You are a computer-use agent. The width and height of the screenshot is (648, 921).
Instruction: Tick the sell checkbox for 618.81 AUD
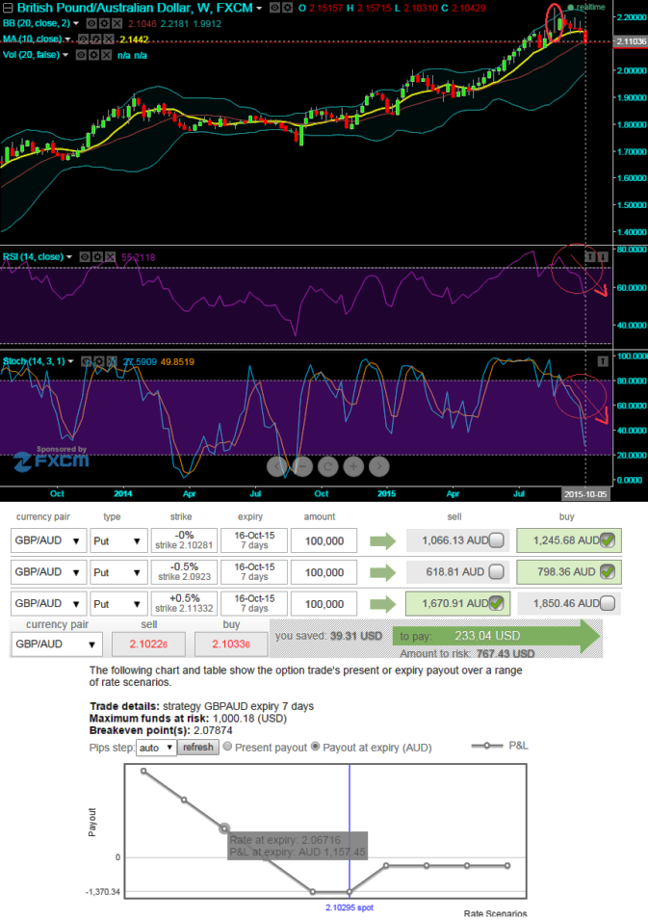coord(496,571)
